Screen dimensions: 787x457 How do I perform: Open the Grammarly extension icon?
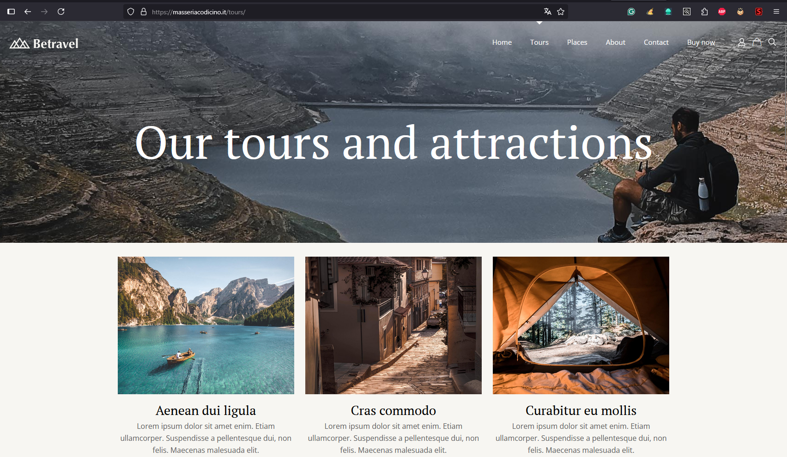click(631, 12)
